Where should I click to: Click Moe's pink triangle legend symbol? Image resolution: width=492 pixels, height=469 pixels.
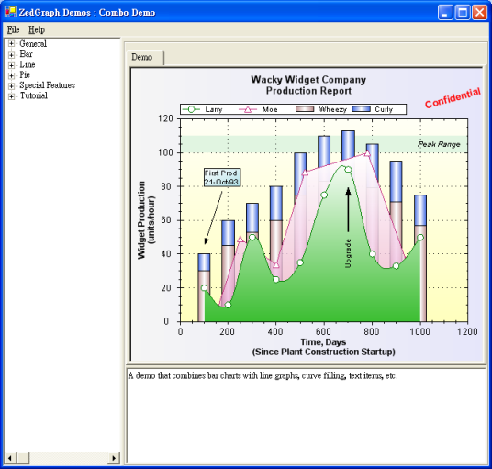(x=248, y=109)
